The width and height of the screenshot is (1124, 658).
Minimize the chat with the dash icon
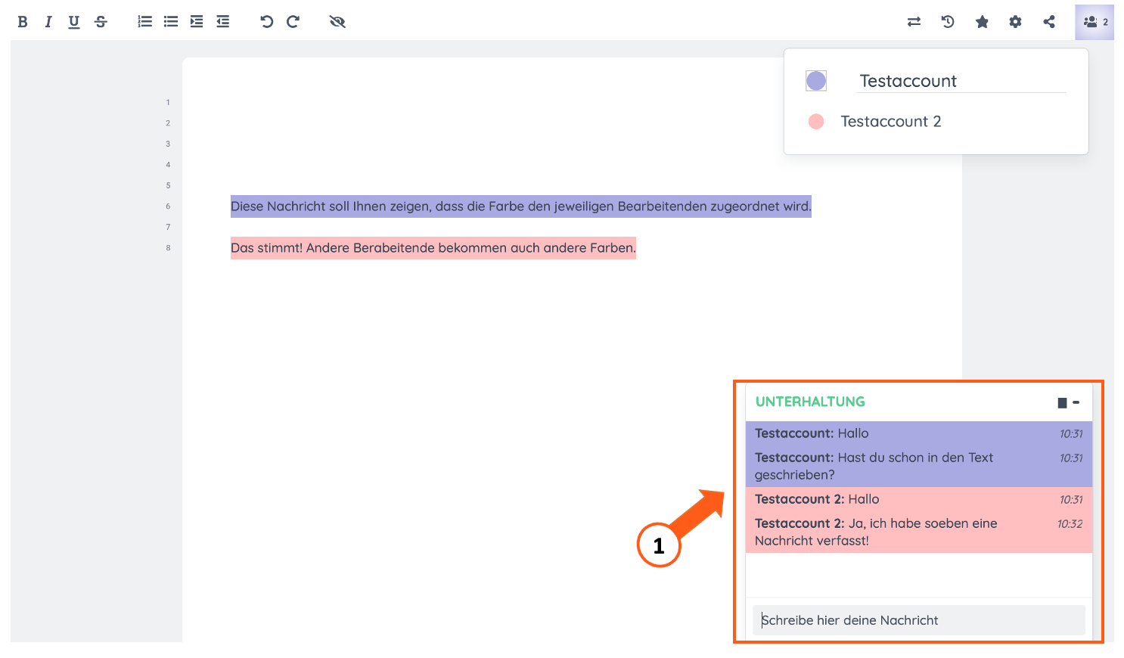1076,402
